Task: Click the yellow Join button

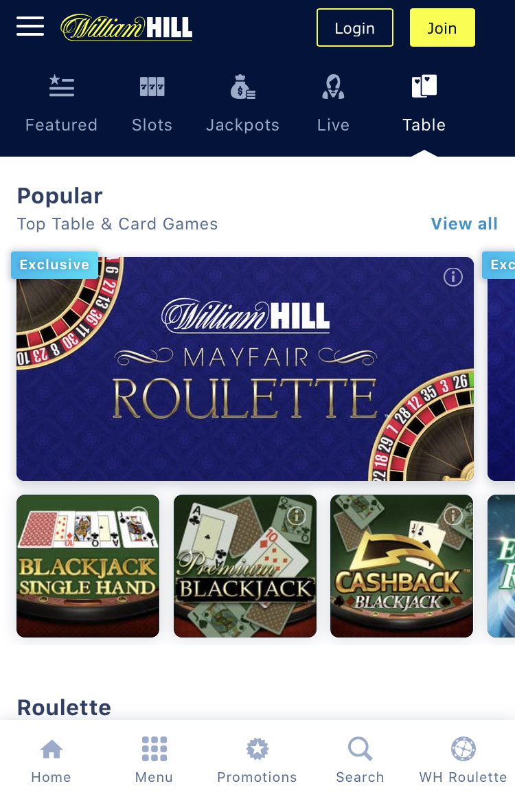Action: [442, 27]
